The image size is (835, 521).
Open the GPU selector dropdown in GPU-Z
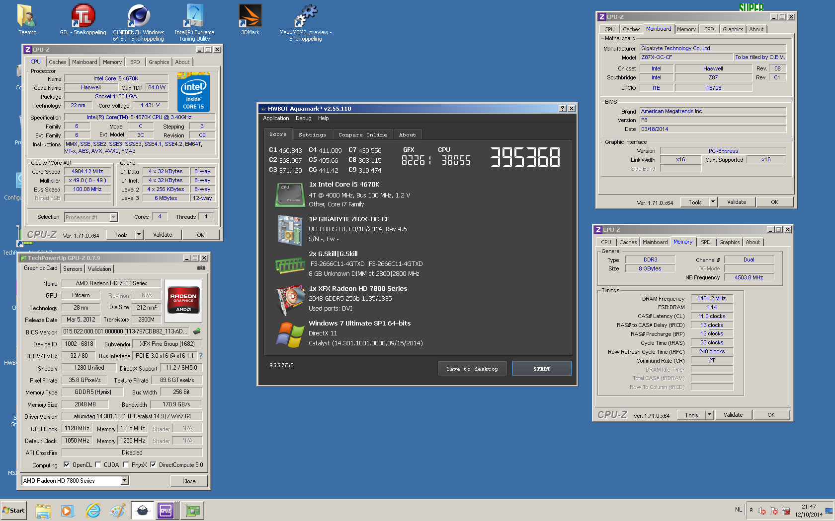click(x=125, y=480)
